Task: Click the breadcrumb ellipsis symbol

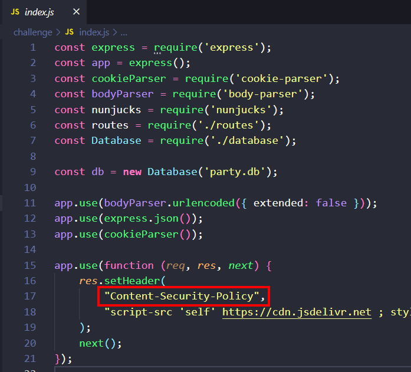Action: click(124, 32)
